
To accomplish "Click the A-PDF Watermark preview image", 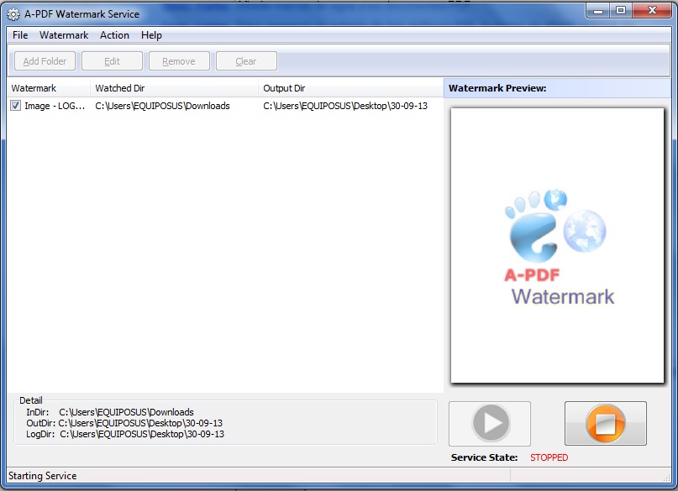I will (557, 245).
